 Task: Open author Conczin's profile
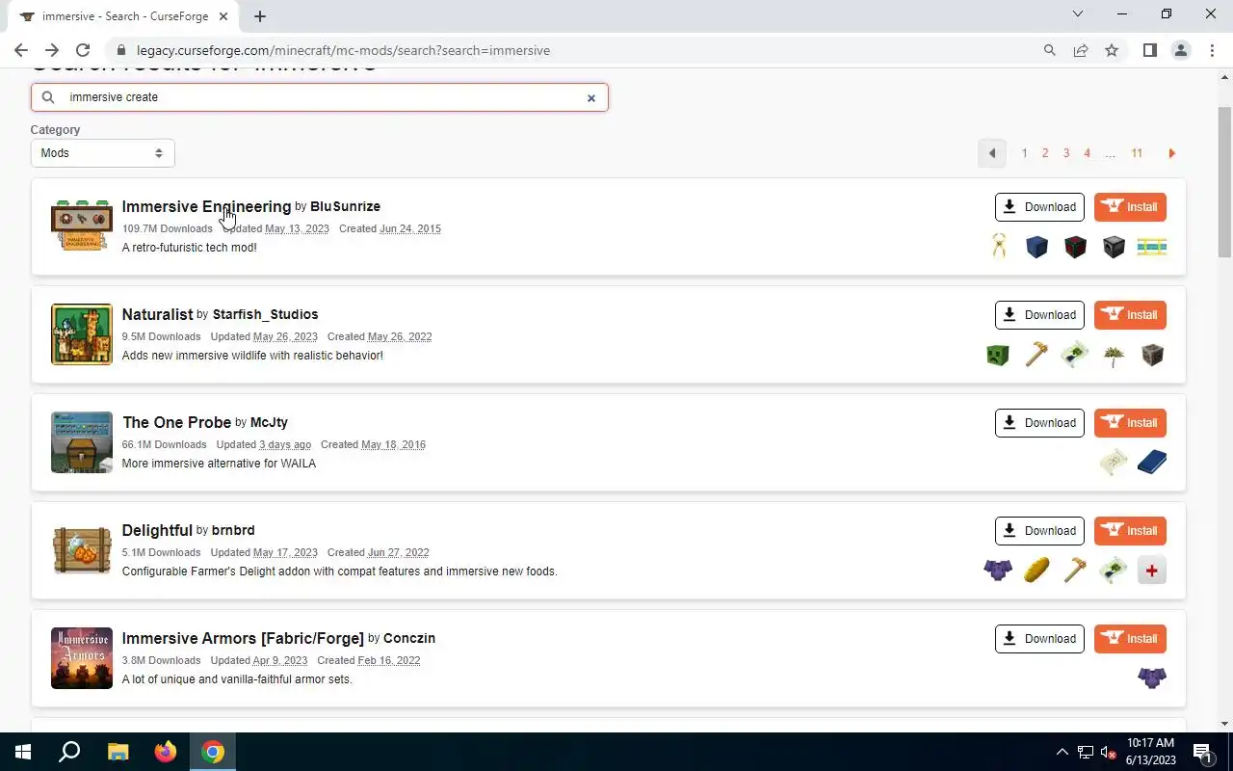click(x=409, y=638)
